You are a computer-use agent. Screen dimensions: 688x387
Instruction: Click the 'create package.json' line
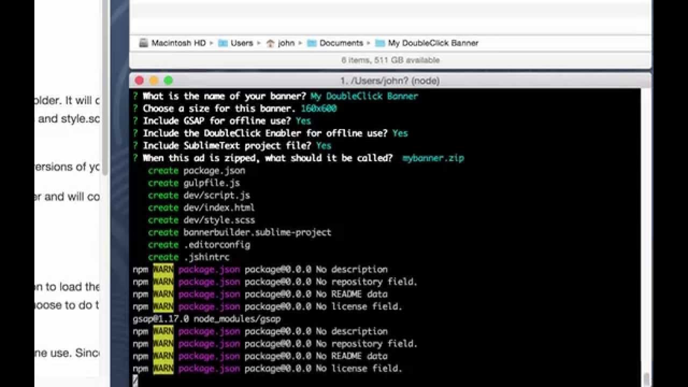197,170
